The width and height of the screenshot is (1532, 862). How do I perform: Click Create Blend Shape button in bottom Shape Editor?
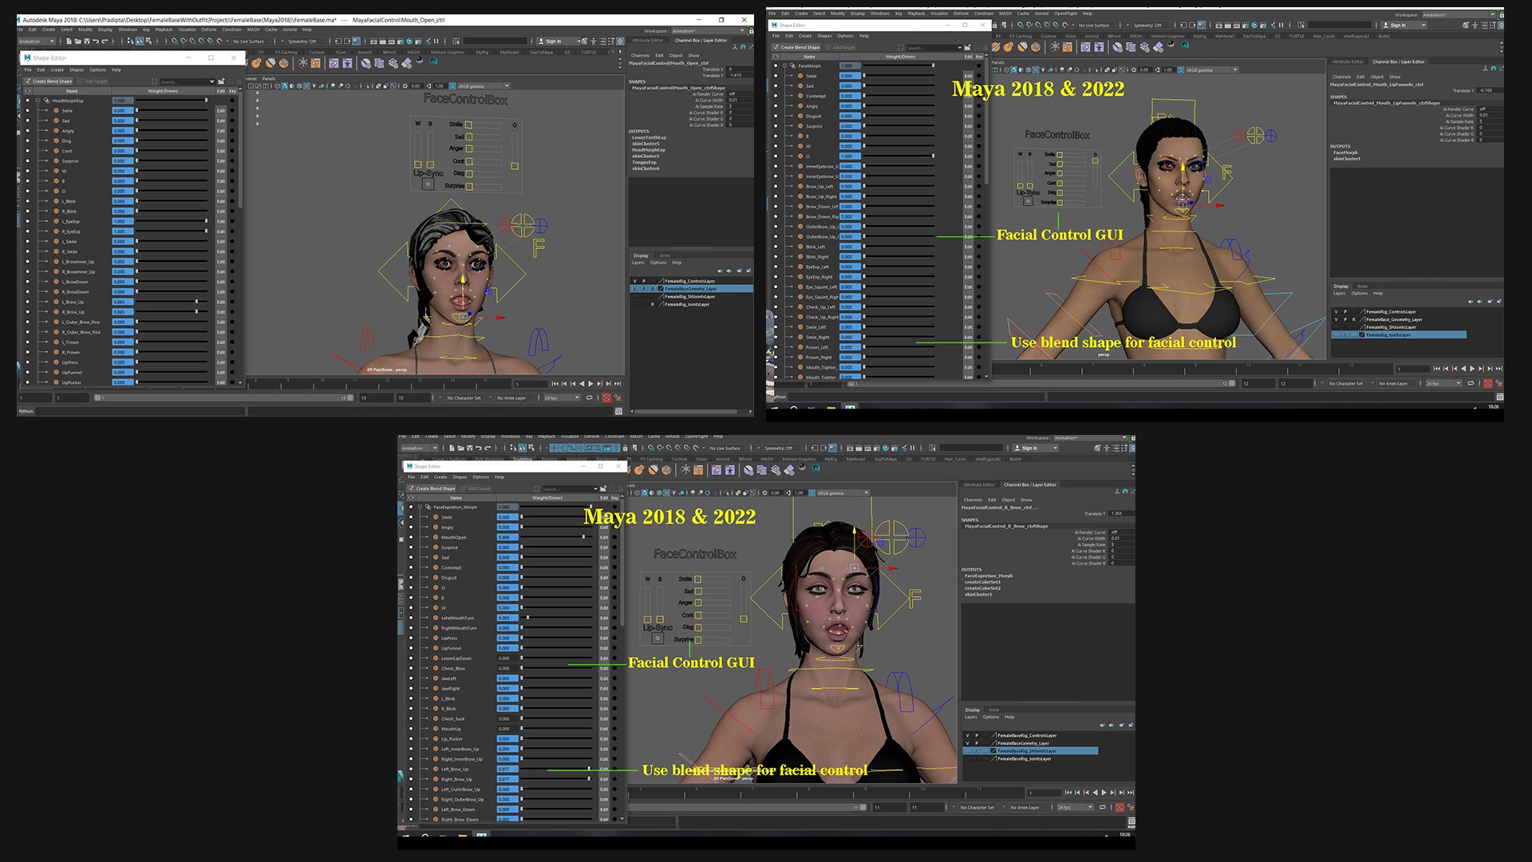coord(432,488)
